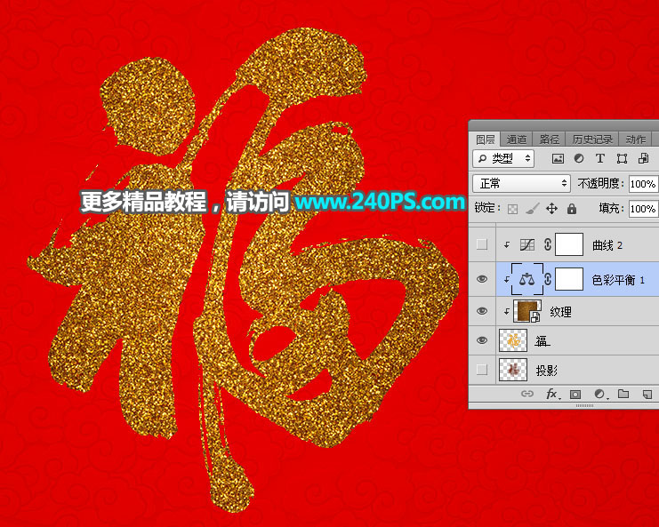The height and width of the screenshot is (527, 659).
Task: Click the 福 layer thumbnail
Action: pyautogui.click(x=513, y=340)
